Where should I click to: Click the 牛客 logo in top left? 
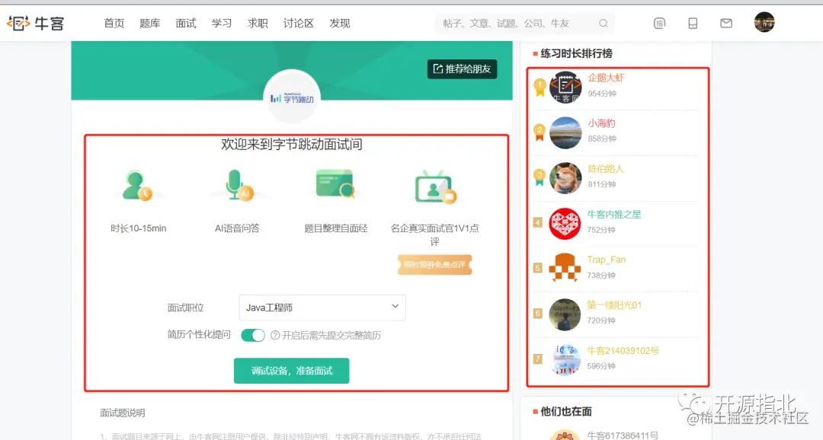click(x=36, y=22)
